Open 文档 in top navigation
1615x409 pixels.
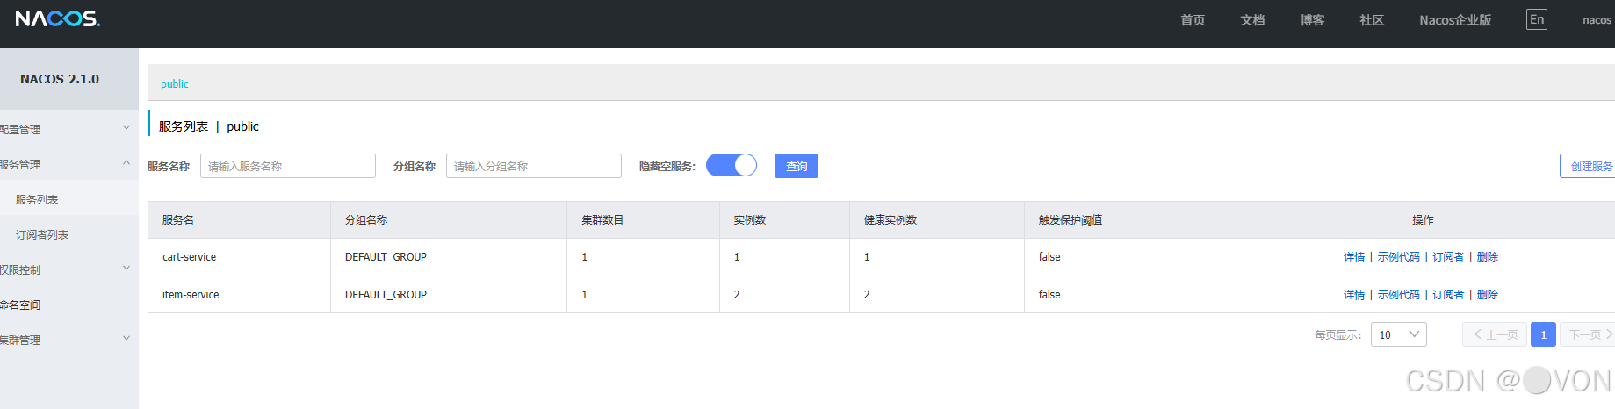(1252, 20)
